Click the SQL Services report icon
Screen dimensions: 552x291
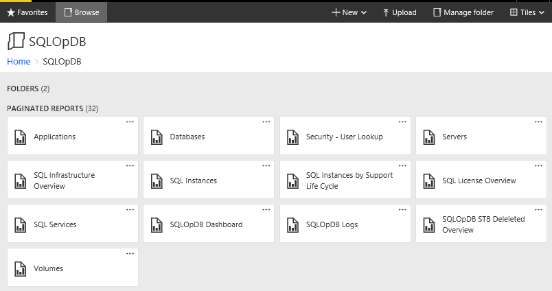coord(20,224)
